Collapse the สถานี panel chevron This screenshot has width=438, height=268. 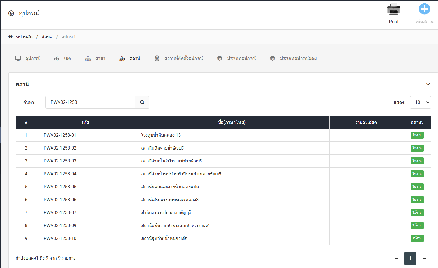click(x=428, y=84)
